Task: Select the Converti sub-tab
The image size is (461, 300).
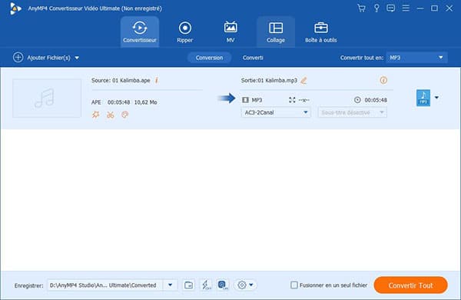Action: tap(253, 58)
